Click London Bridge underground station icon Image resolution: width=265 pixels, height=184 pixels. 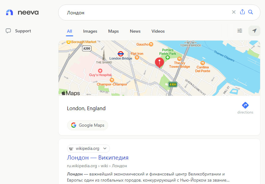[121, 54]
